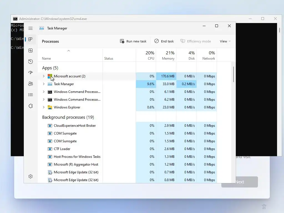Click the Processes page title

tap(50, 41)
